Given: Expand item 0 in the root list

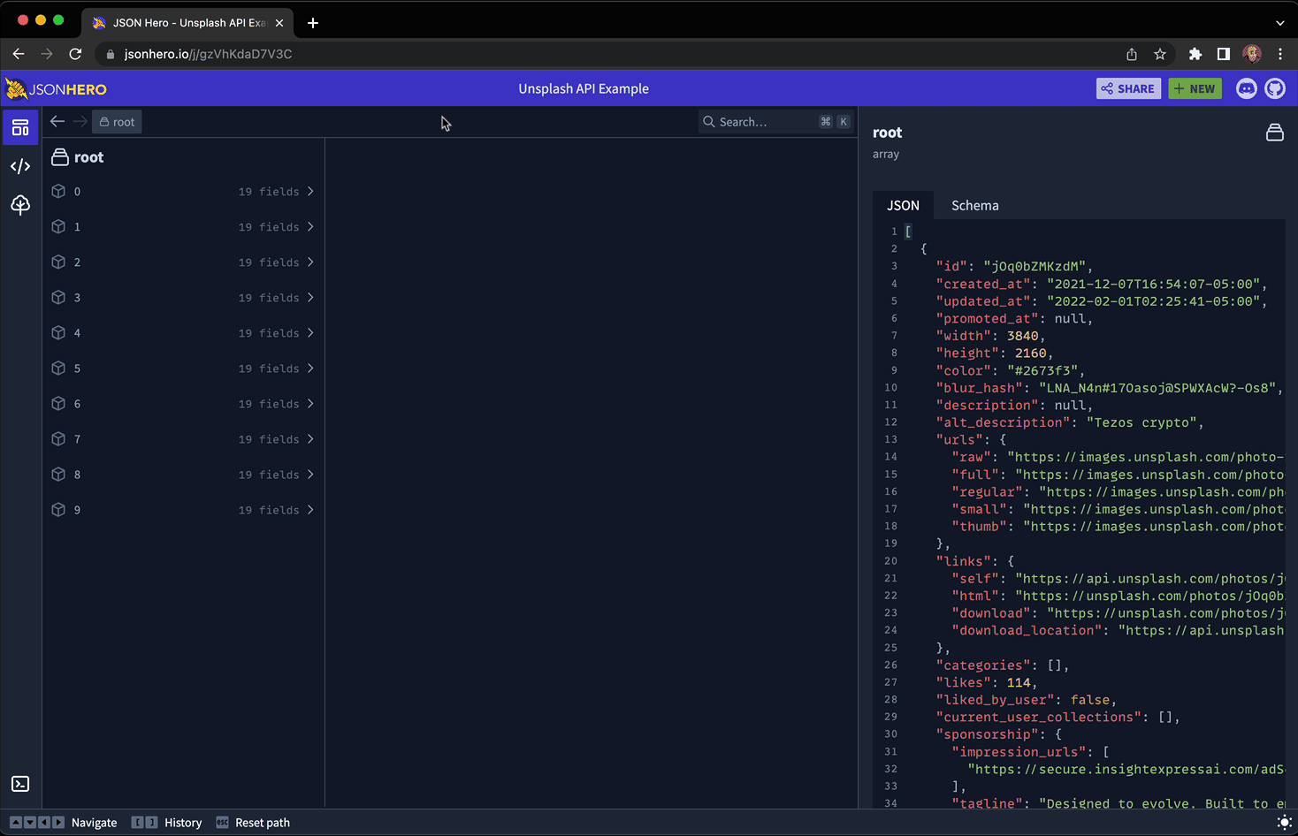Looking at the screenshot, I should pos(184,191).
